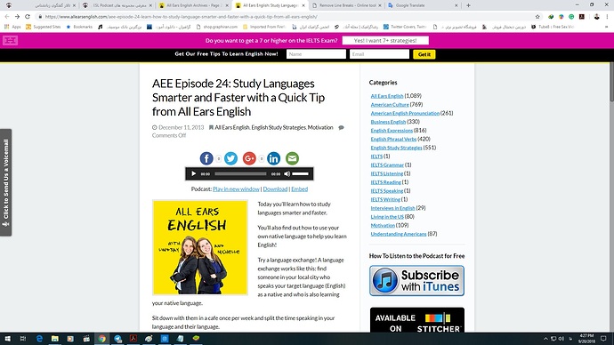
Task: Click Yes! I want 7+ strategies button
Action: tap(385, 40)
